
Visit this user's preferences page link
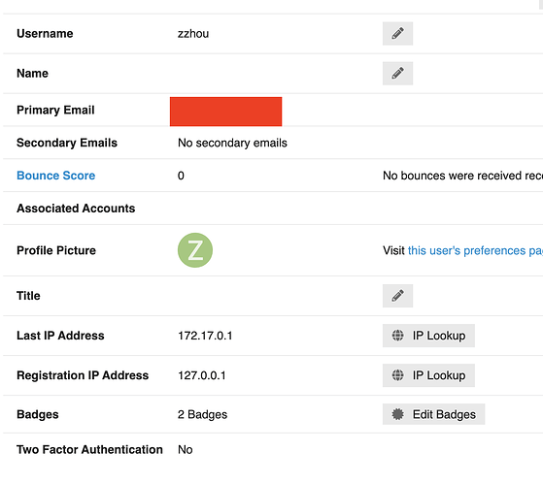[475, 250]
